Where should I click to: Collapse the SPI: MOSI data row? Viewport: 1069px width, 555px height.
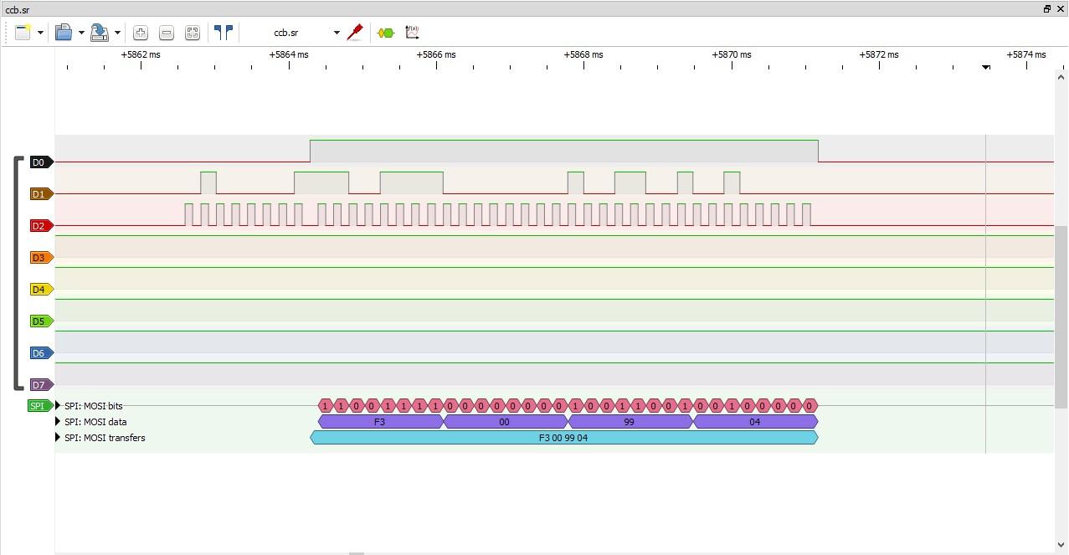point(59,422)
